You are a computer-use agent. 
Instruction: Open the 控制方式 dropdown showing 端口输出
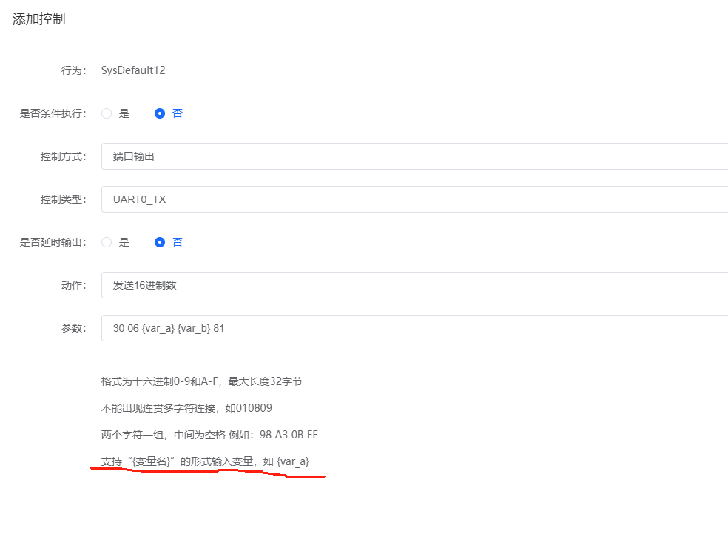(x=296, y=156)
